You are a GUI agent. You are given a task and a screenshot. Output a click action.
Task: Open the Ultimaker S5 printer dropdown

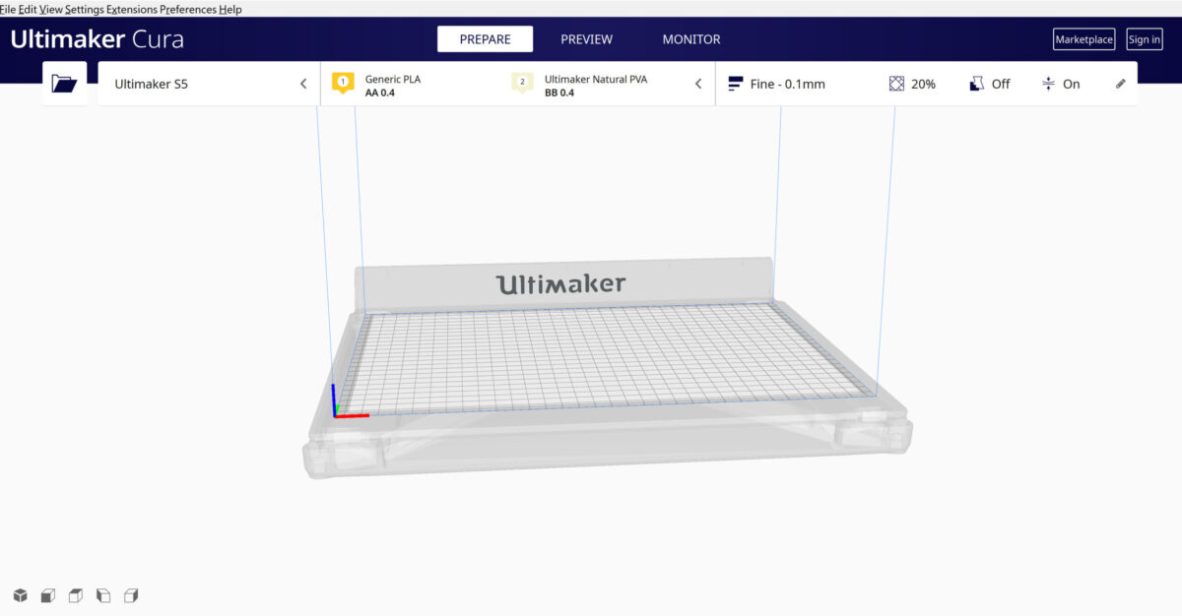click(x=209, y=84)
